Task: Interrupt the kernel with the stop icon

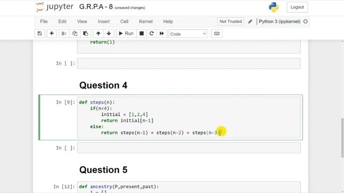Action: click(x=141, y=33)
